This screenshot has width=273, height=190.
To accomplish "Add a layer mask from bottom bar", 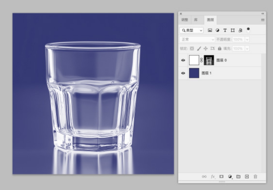I will pyautogui.click(x=221, y=176).
